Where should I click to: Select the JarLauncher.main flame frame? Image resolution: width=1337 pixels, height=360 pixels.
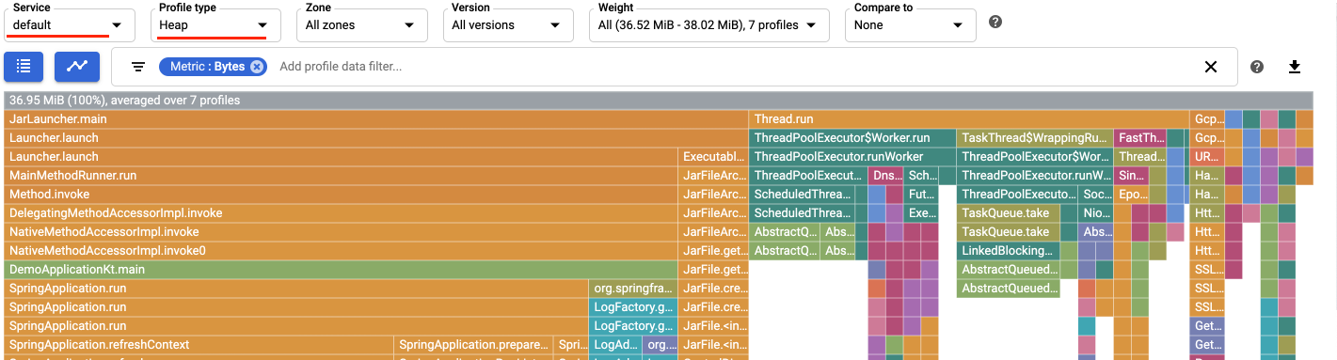(377, 119)
